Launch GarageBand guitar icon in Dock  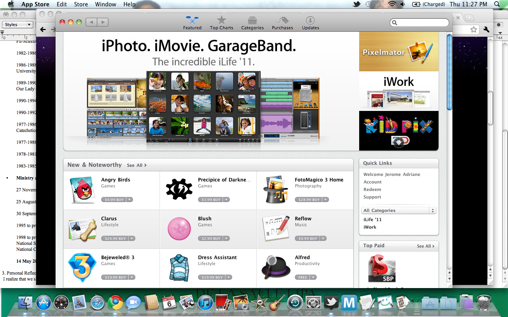point(277,303)
